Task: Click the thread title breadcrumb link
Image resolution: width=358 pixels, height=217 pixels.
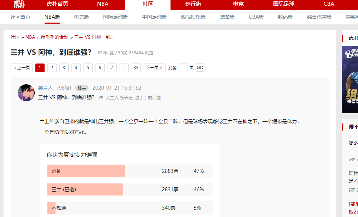Action: click(94, 37)
